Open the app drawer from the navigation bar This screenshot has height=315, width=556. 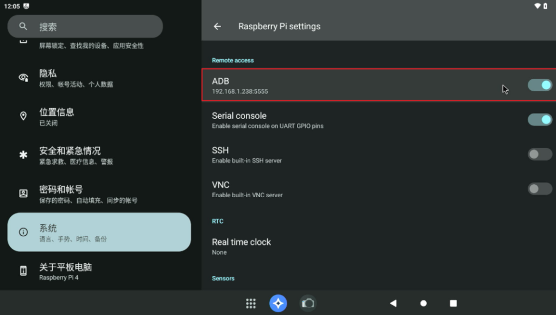250,303
